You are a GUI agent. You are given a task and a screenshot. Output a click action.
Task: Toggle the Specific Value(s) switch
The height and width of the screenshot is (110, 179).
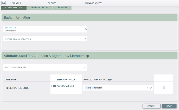(54, 86)
